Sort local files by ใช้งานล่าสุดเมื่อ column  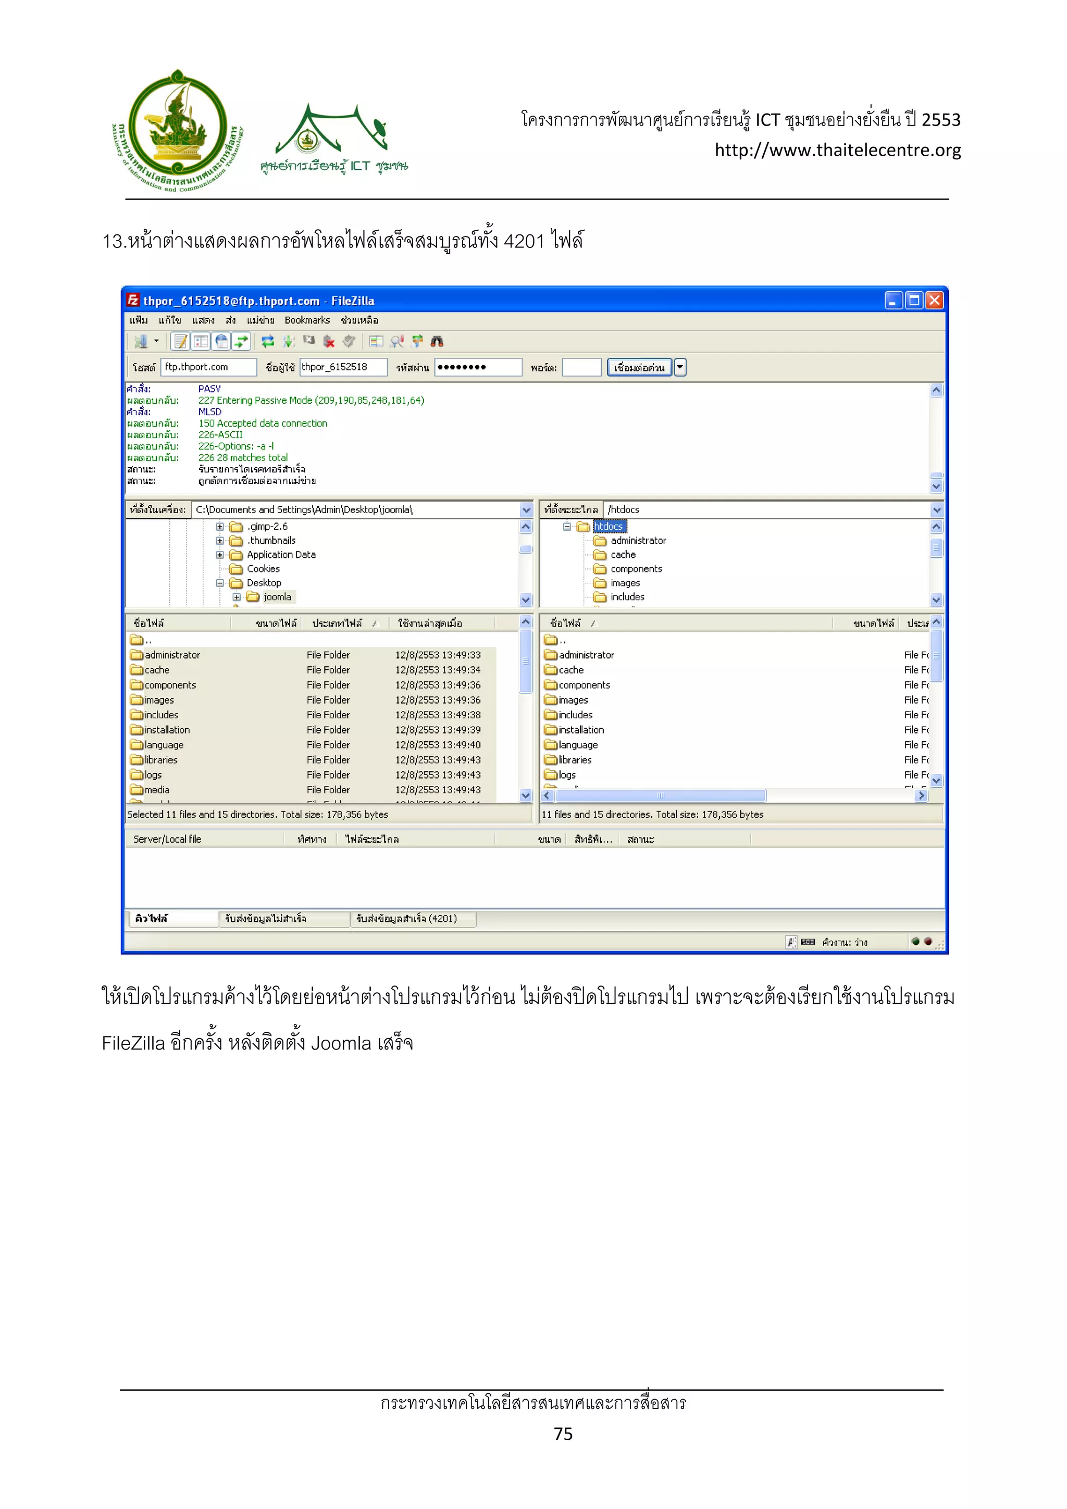point(442,623)
